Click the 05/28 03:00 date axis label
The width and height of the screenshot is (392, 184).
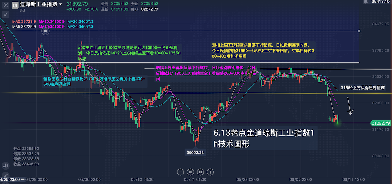point(248,179)
